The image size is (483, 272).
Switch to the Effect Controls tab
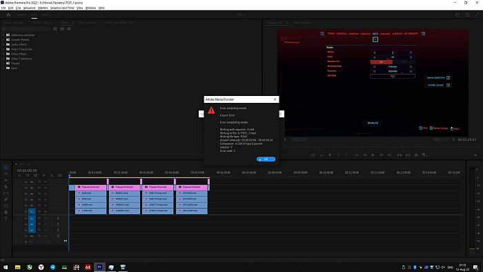[x=87, y=23]
